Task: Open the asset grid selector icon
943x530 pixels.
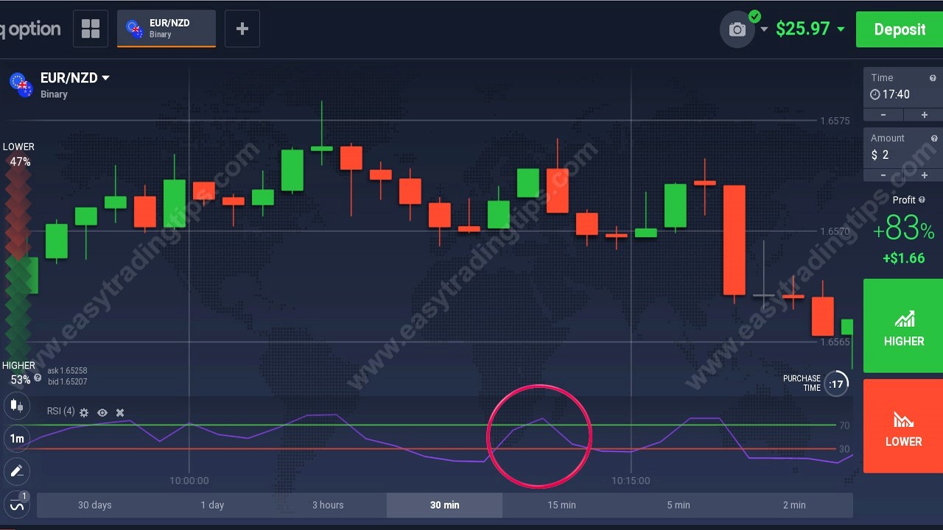Action: [x=91, y=29]
